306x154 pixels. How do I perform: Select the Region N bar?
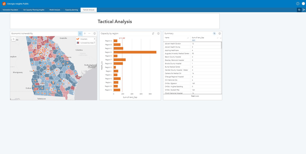point(117,90)
